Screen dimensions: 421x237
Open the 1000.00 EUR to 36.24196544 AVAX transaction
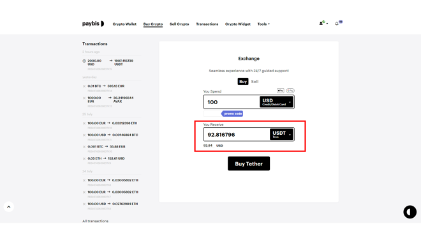112,102
